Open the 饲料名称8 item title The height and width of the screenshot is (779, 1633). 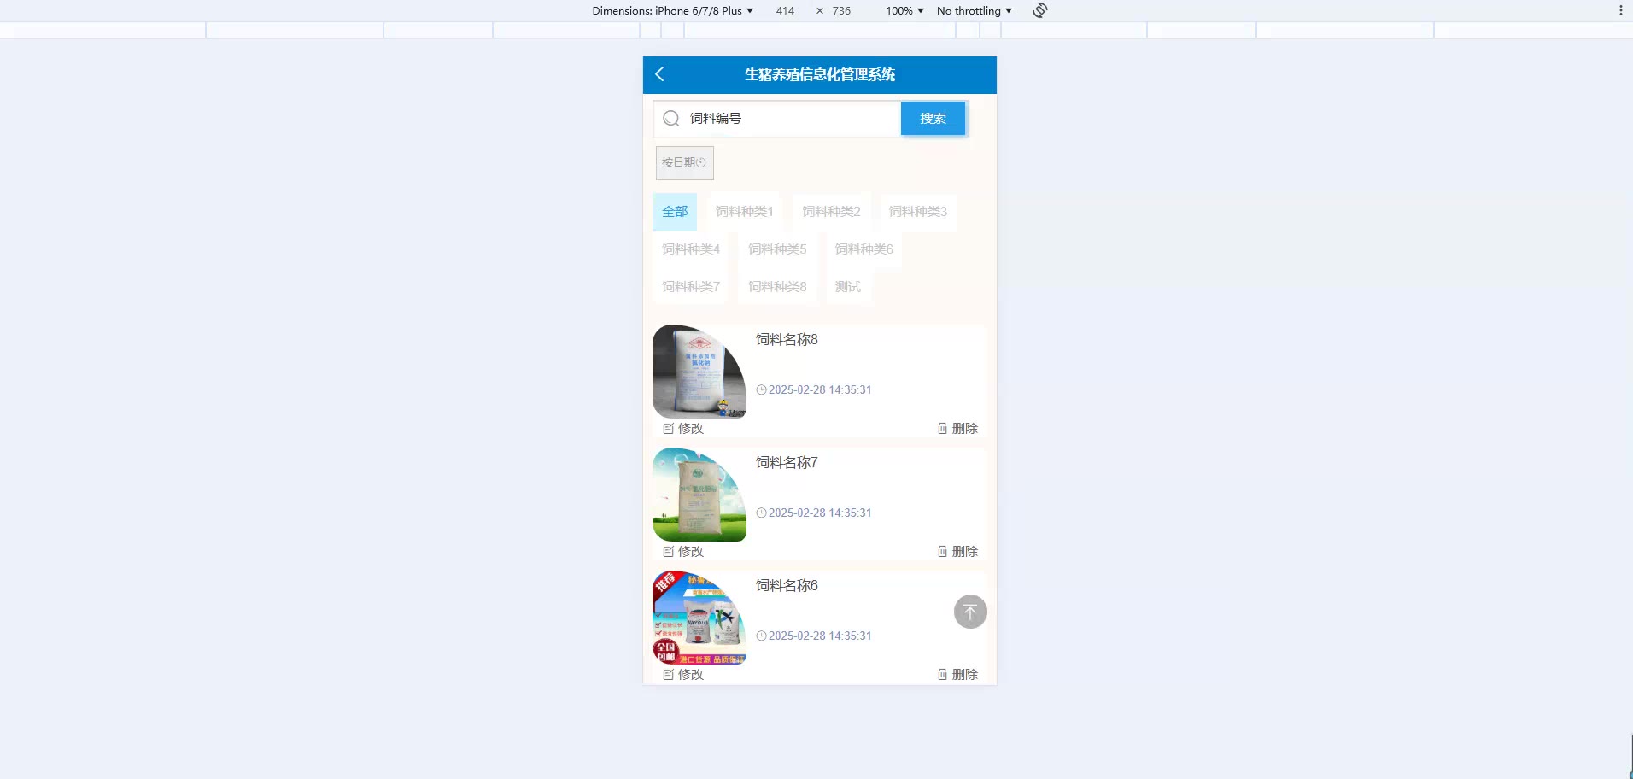click(x=787, y=340)
